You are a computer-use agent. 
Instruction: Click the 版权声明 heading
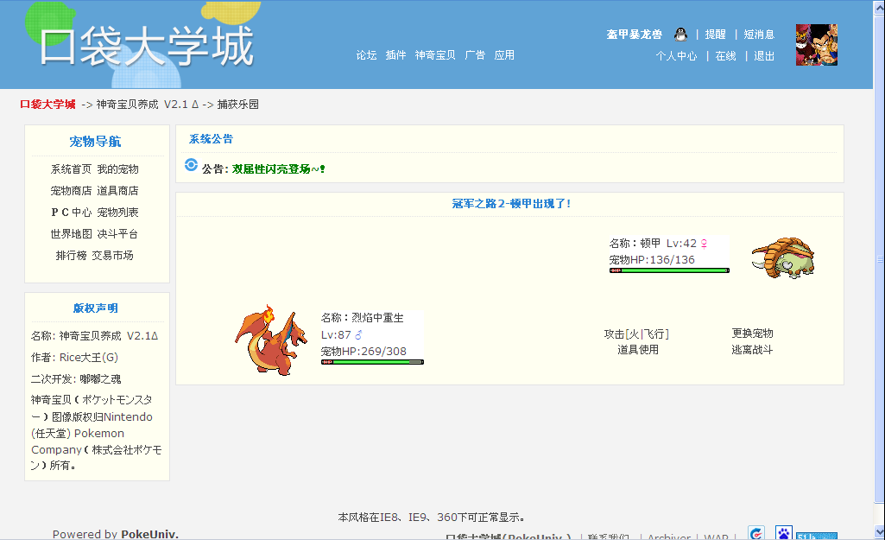tap(95, 308)
